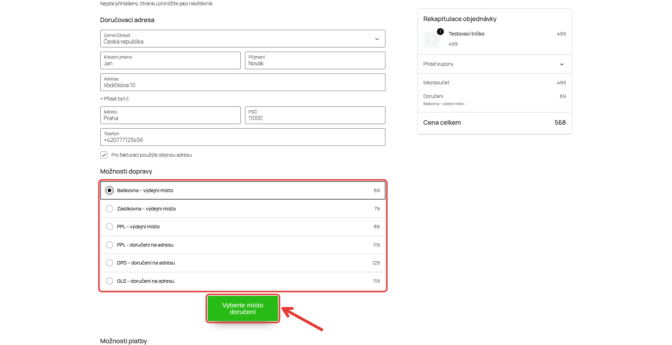672x345 pixels.
Task: Click into the Příjmení field
Action: (x=315, y=60)
